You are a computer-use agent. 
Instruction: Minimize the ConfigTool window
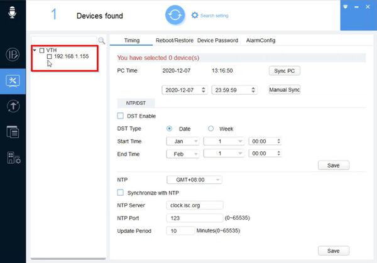tap(356, 7)
